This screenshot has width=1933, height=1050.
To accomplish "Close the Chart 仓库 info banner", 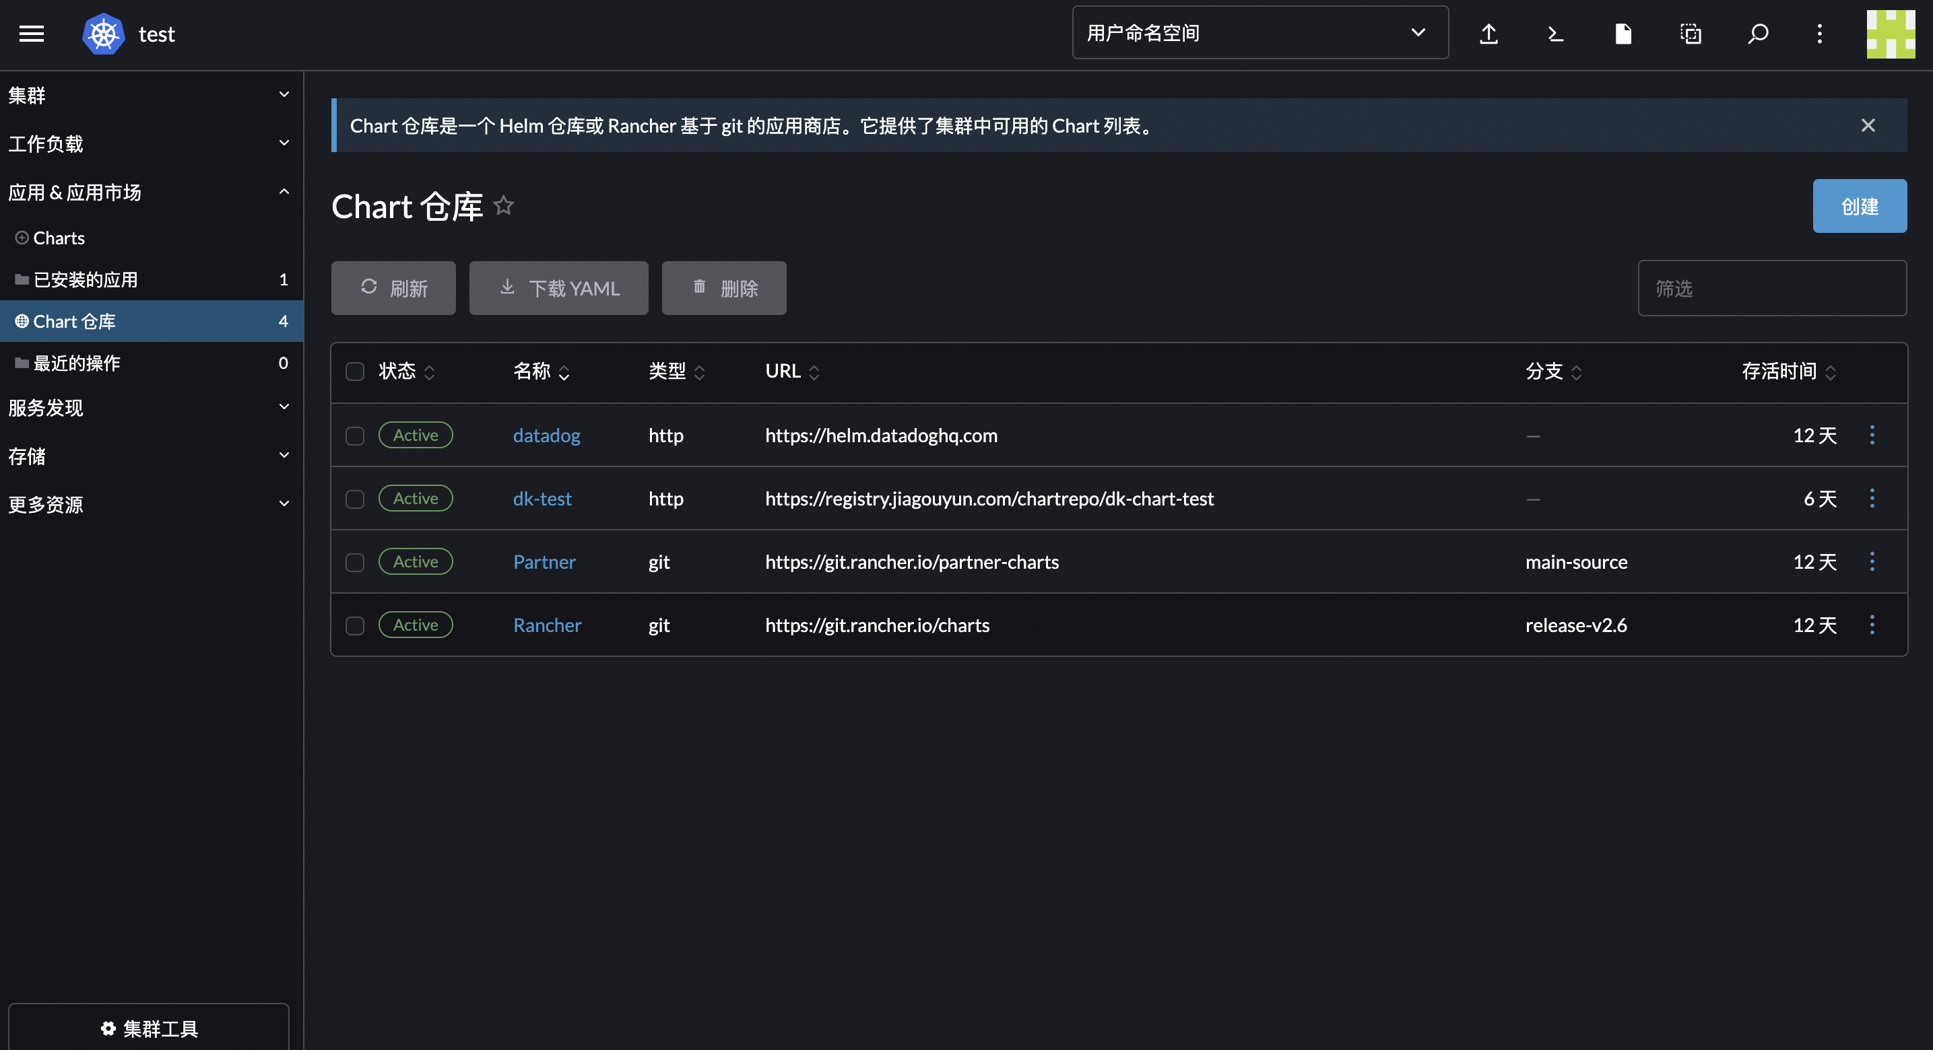I will point(1868,125).
